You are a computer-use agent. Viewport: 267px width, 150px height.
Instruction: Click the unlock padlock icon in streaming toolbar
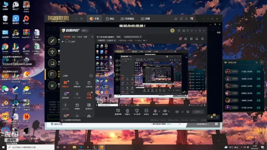pos(186,39)
